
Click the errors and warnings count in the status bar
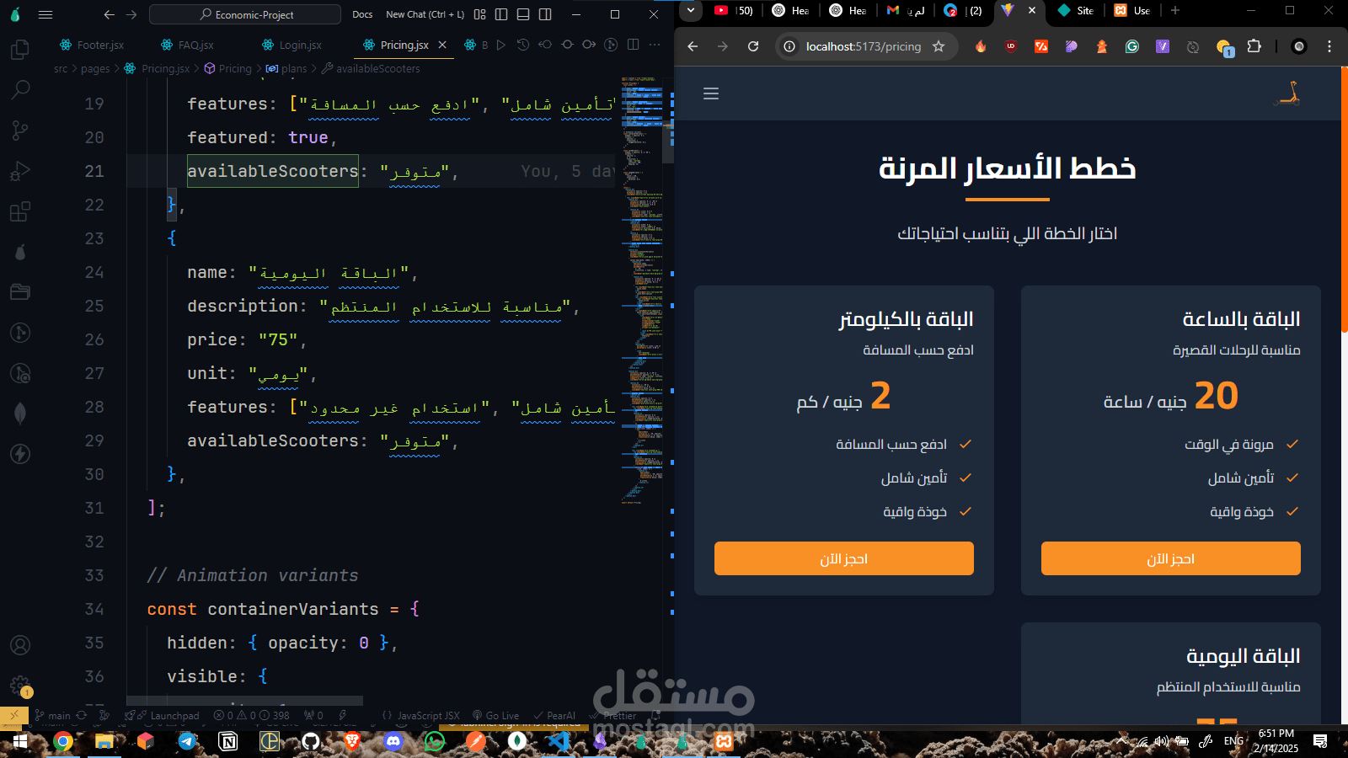251,716
